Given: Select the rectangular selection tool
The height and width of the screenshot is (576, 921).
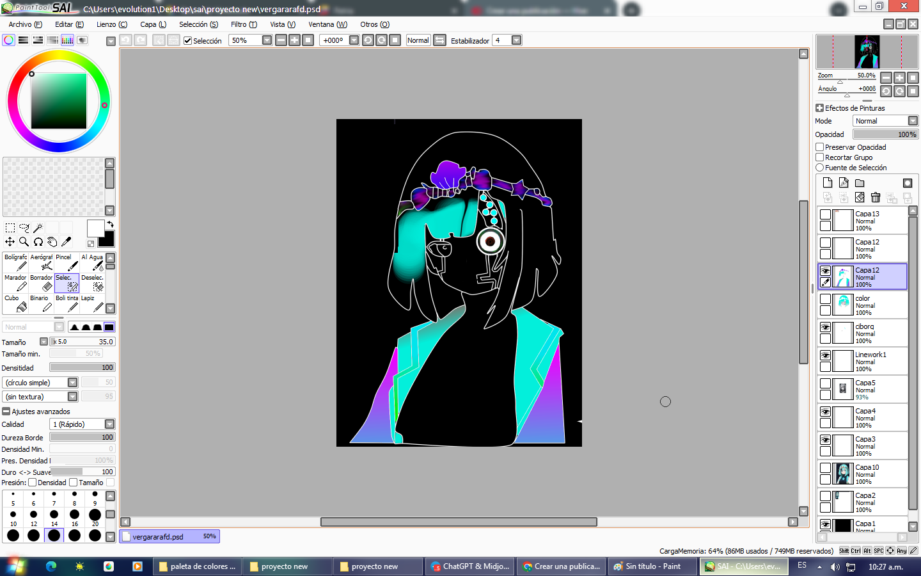Looking at the screenshot, I should [x=10, y=228].
